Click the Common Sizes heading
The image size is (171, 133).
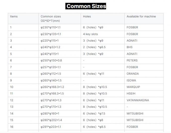(x=86, y=6)
